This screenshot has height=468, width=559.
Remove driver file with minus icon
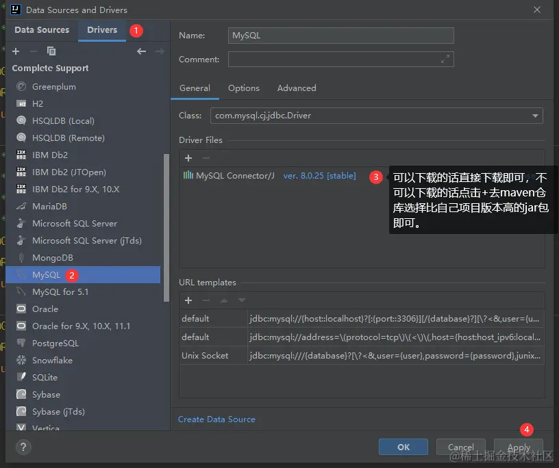pyautogui.click(x=206, y=158)
